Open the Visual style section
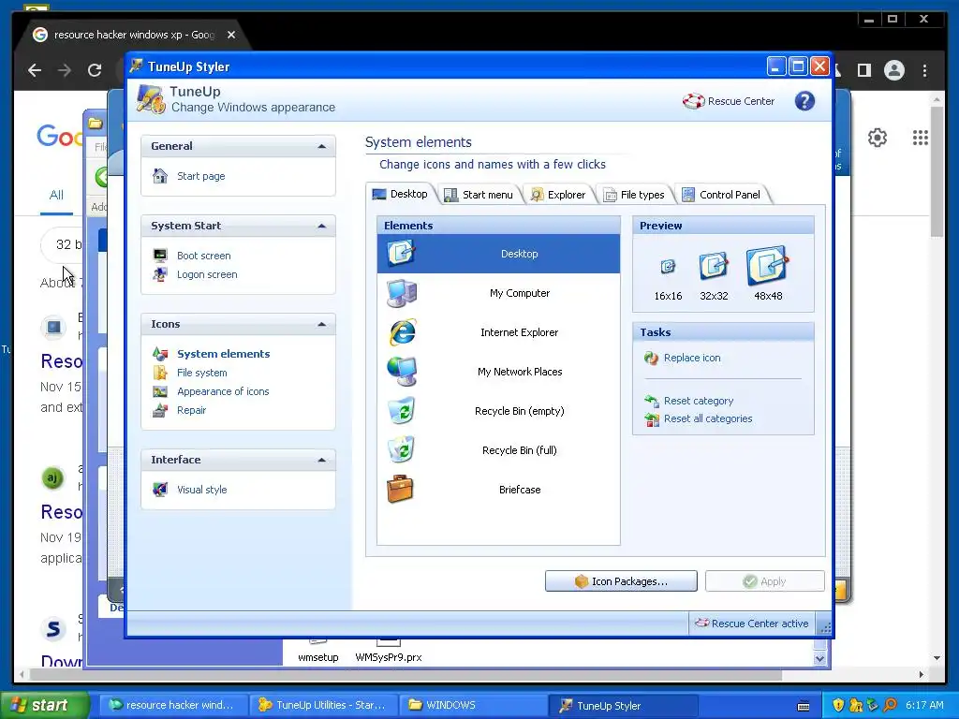The width and height of the screenshot is (959, 719). coord(202,490)
